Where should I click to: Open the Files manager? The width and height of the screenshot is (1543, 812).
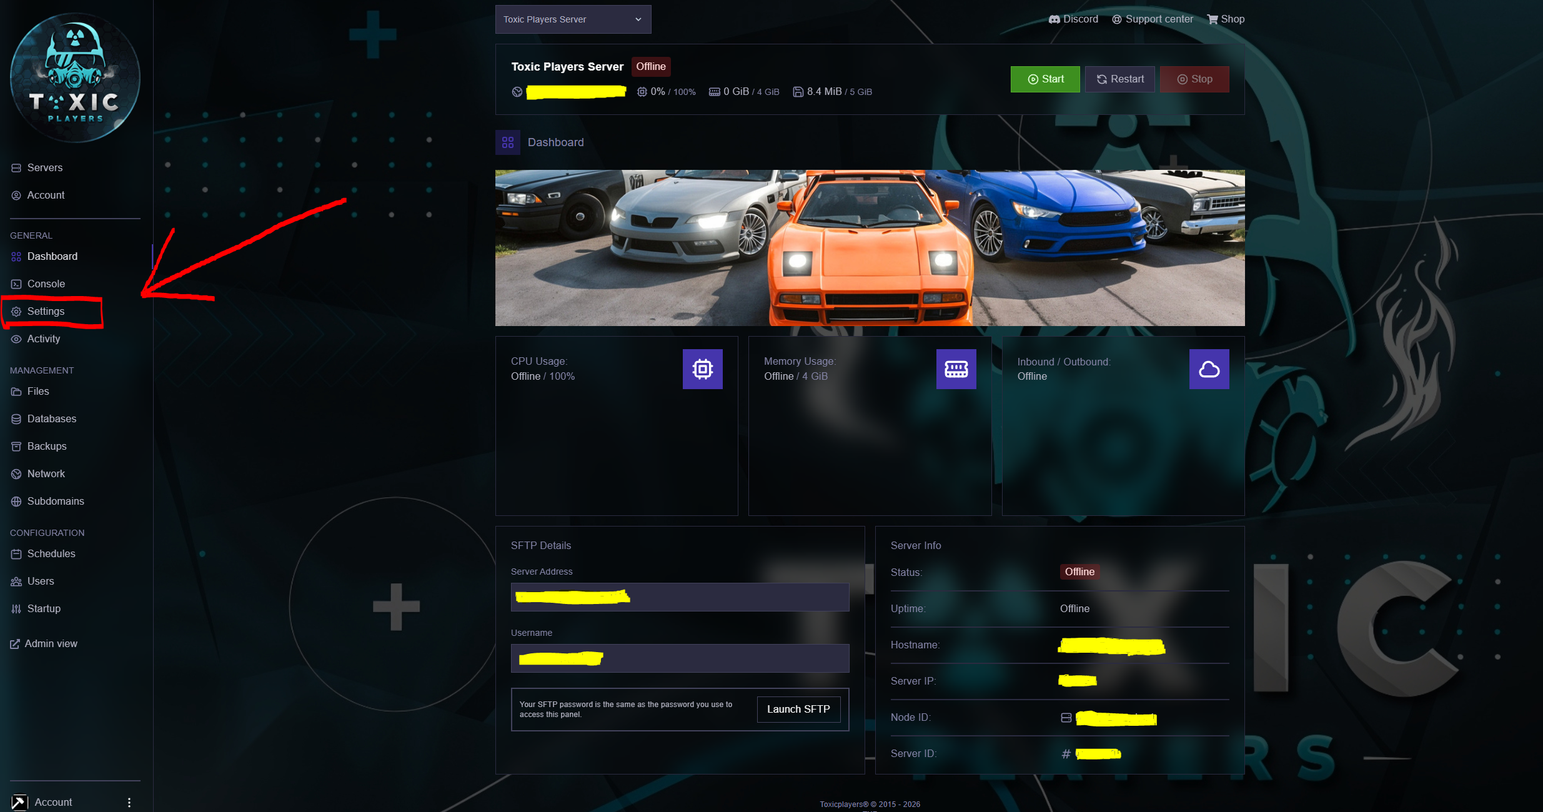(x=37, y=392)
